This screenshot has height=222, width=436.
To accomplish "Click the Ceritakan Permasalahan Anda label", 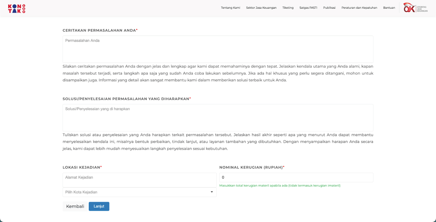I will [99, 30].
